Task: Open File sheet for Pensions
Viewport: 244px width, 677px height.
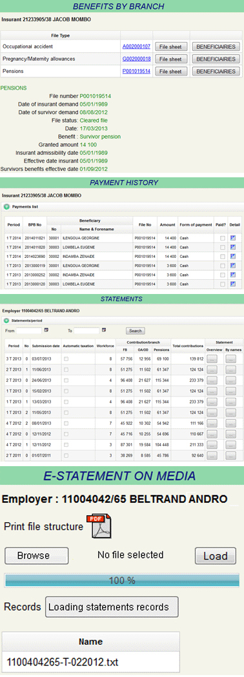Action: [x=170, y=71]
